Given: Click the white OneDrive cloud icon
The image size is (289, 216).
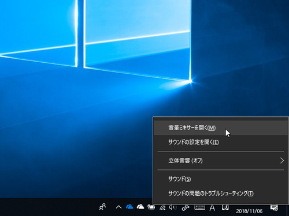Looking at the screenshot, I should (x=140, y=207).
